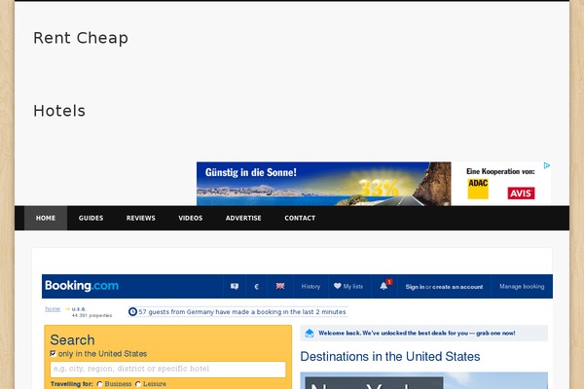Screen dimensions: 584x389
Task: Open the CONTACT menu item
Action: [300, 218]
